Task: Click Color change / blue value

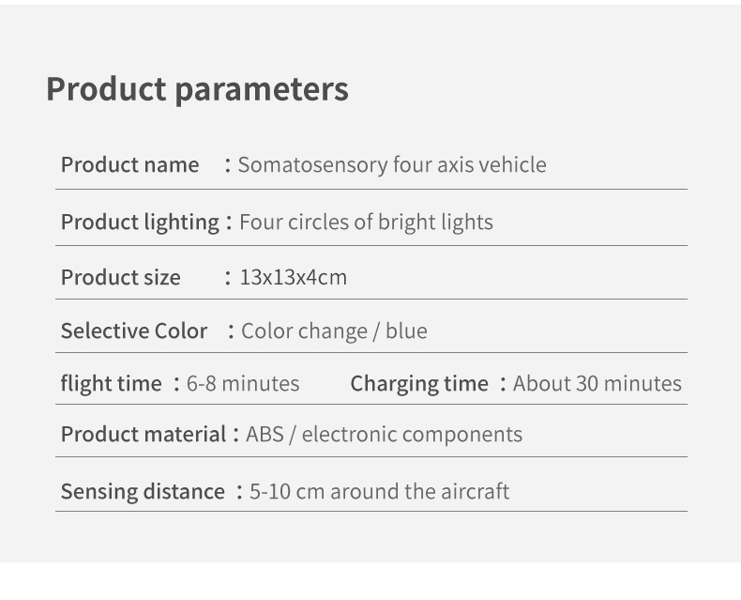Action: (334, 331)
